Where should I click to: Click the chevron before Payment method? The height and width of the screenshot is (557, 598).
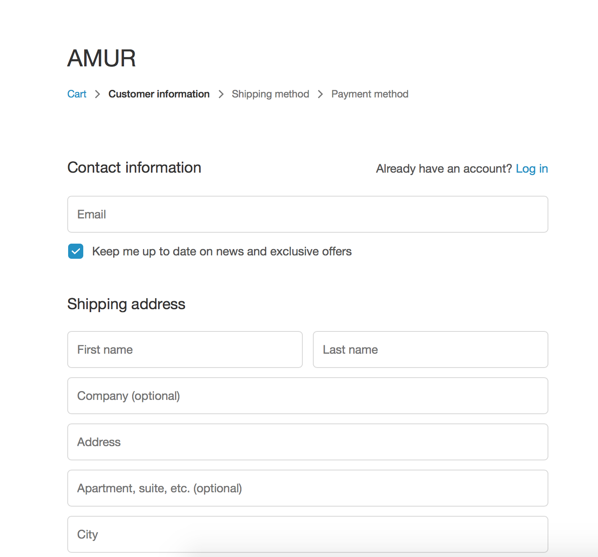coord(320,94)
